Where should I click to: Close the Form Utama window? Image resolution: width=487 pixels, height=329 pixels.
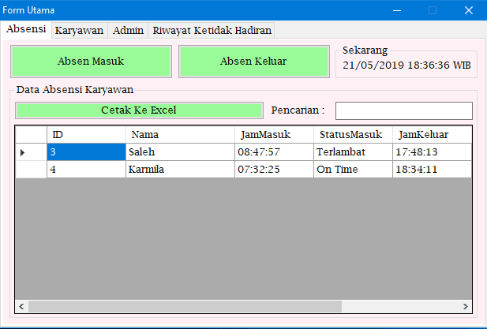pyautogui.click(x=468, y=10)
